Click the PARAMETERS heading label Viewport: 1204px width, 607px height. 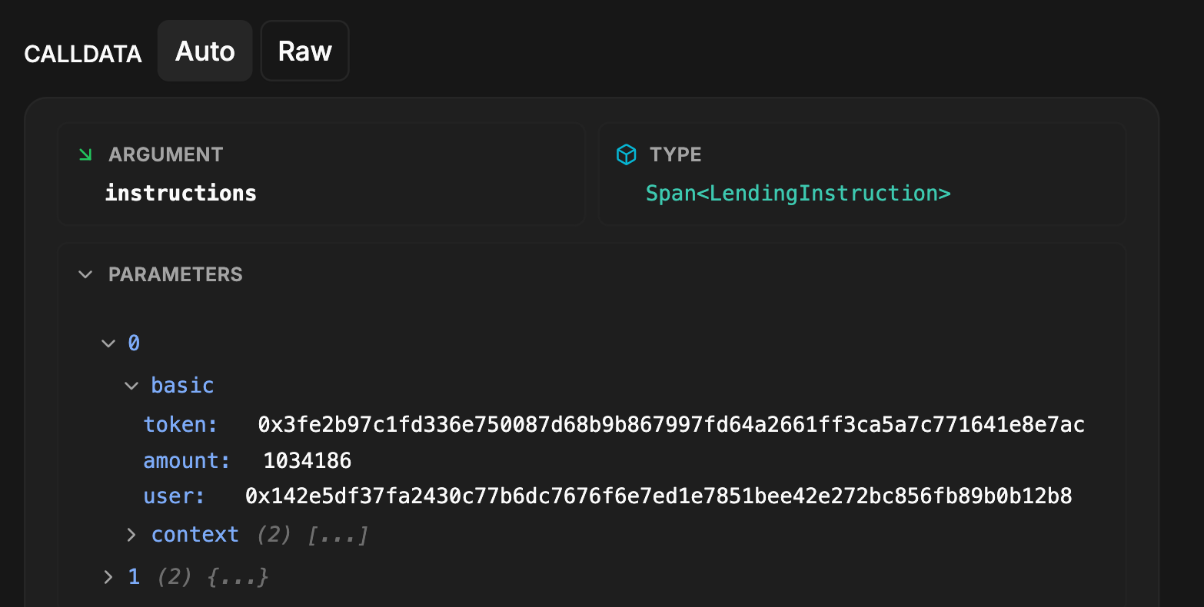(175, 274)
